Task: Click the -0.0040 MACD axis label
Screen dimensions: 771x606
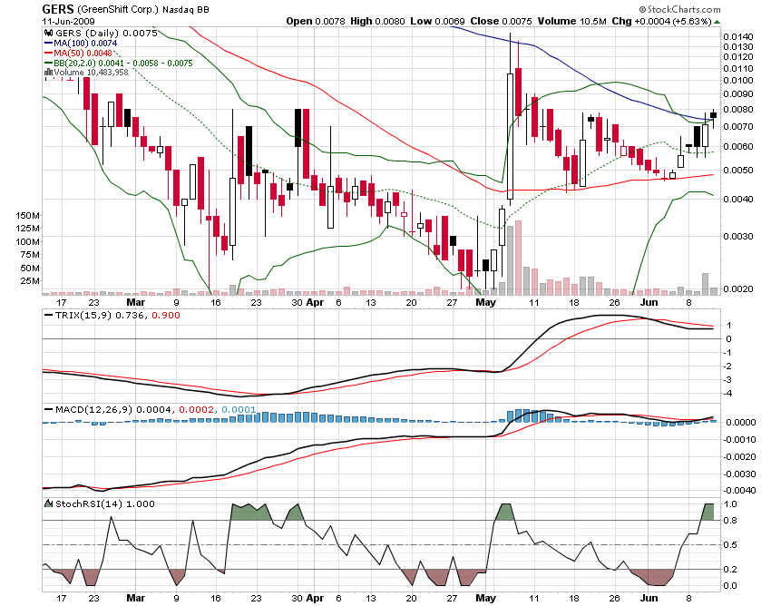Action: coord(739,491)
